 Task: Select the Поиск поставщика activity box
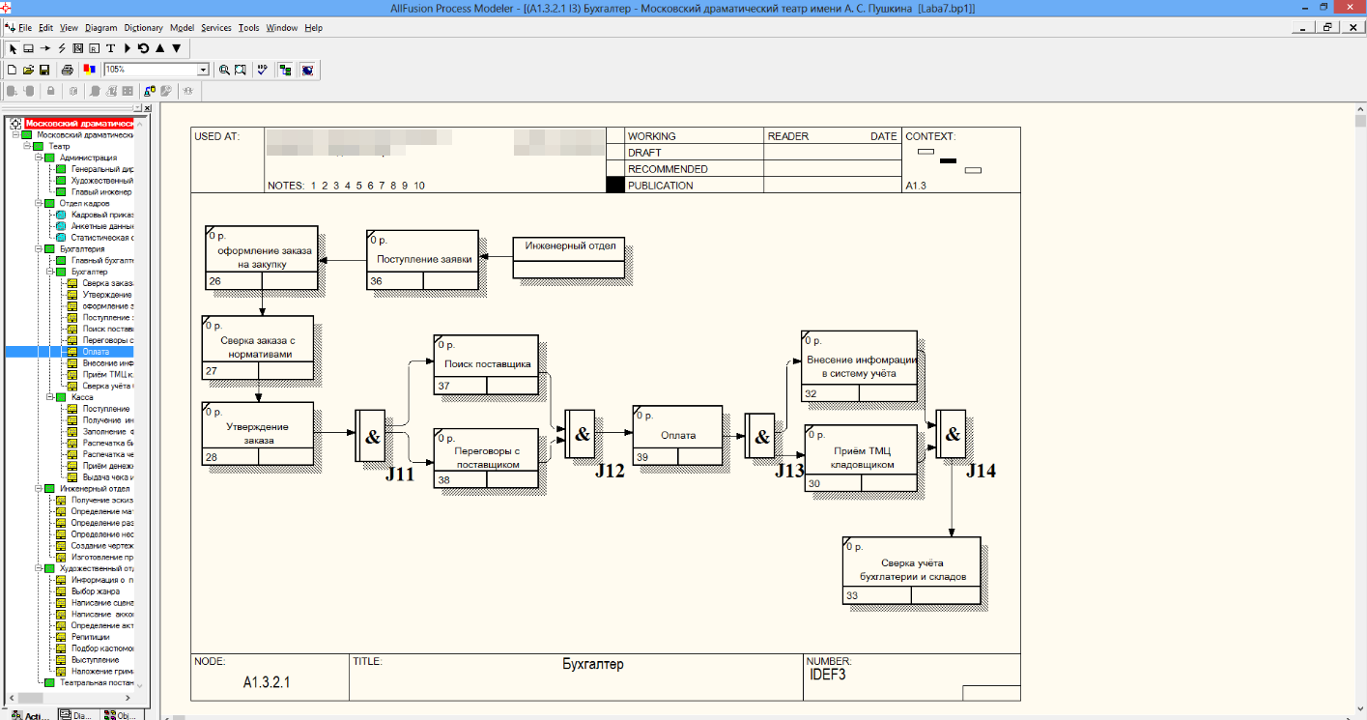pyautogui.click(x=486, y=365)
